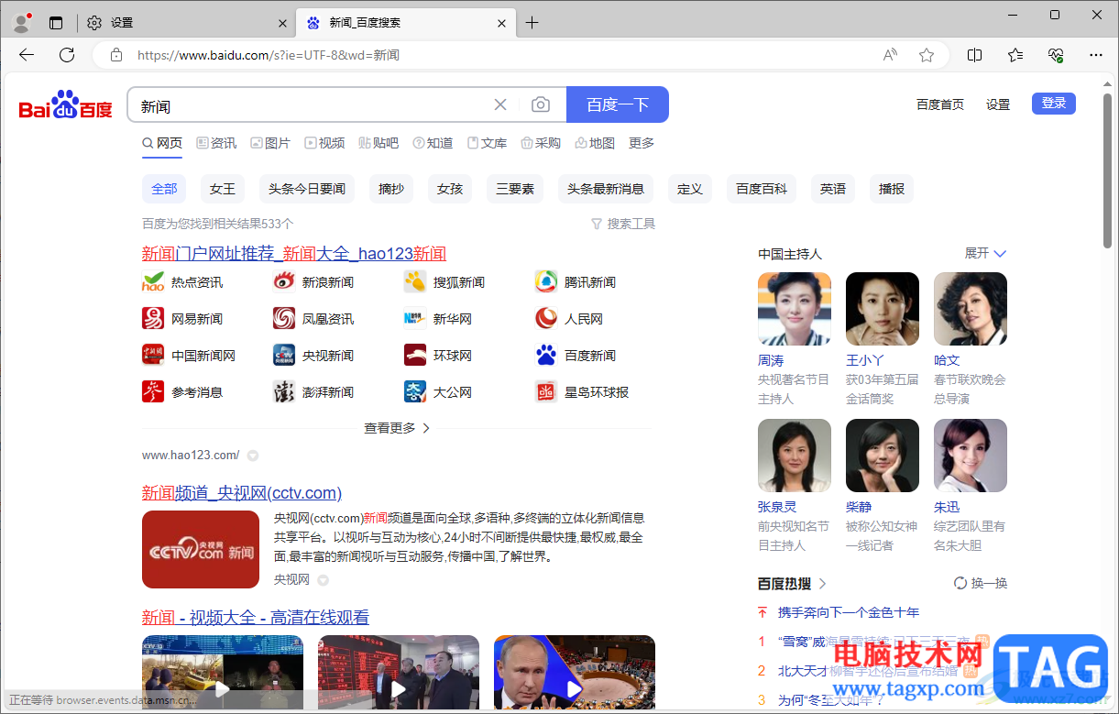The height and width of the screenshot is (714, 1119).
Task: Open the Read aloud icon in address bar
Action: (x=890, y=55)
